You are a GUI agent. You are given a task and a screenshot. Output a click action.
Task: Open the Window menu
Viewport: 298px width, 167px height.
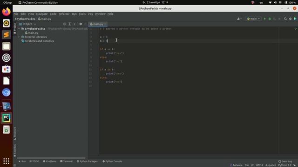click(100, 14)
